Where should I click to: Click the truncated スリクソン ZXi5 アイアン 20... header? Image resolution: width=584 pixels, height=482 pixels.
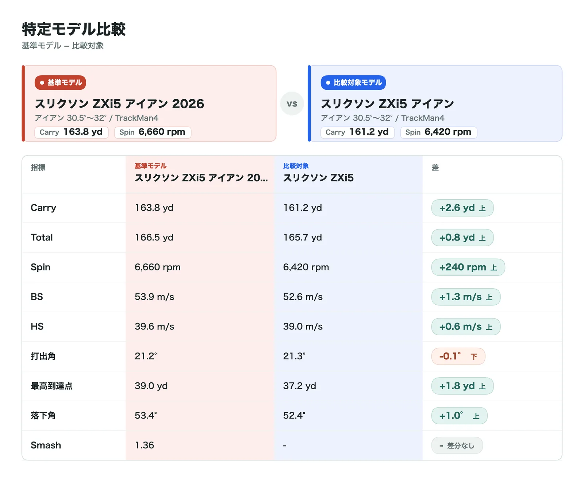(201, 178)
